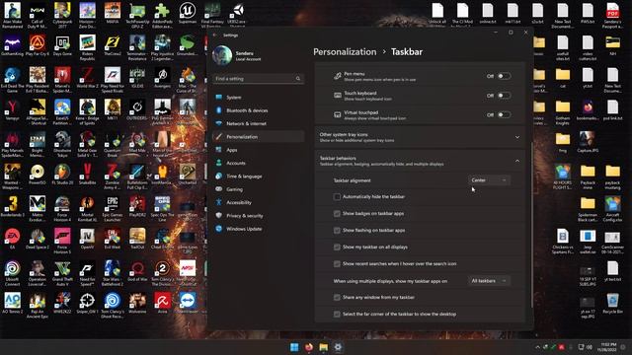Select TeamViewer desktop icon
Image resolution: width=632 pixels, height=355 pixels.
[x=188, y=303]
